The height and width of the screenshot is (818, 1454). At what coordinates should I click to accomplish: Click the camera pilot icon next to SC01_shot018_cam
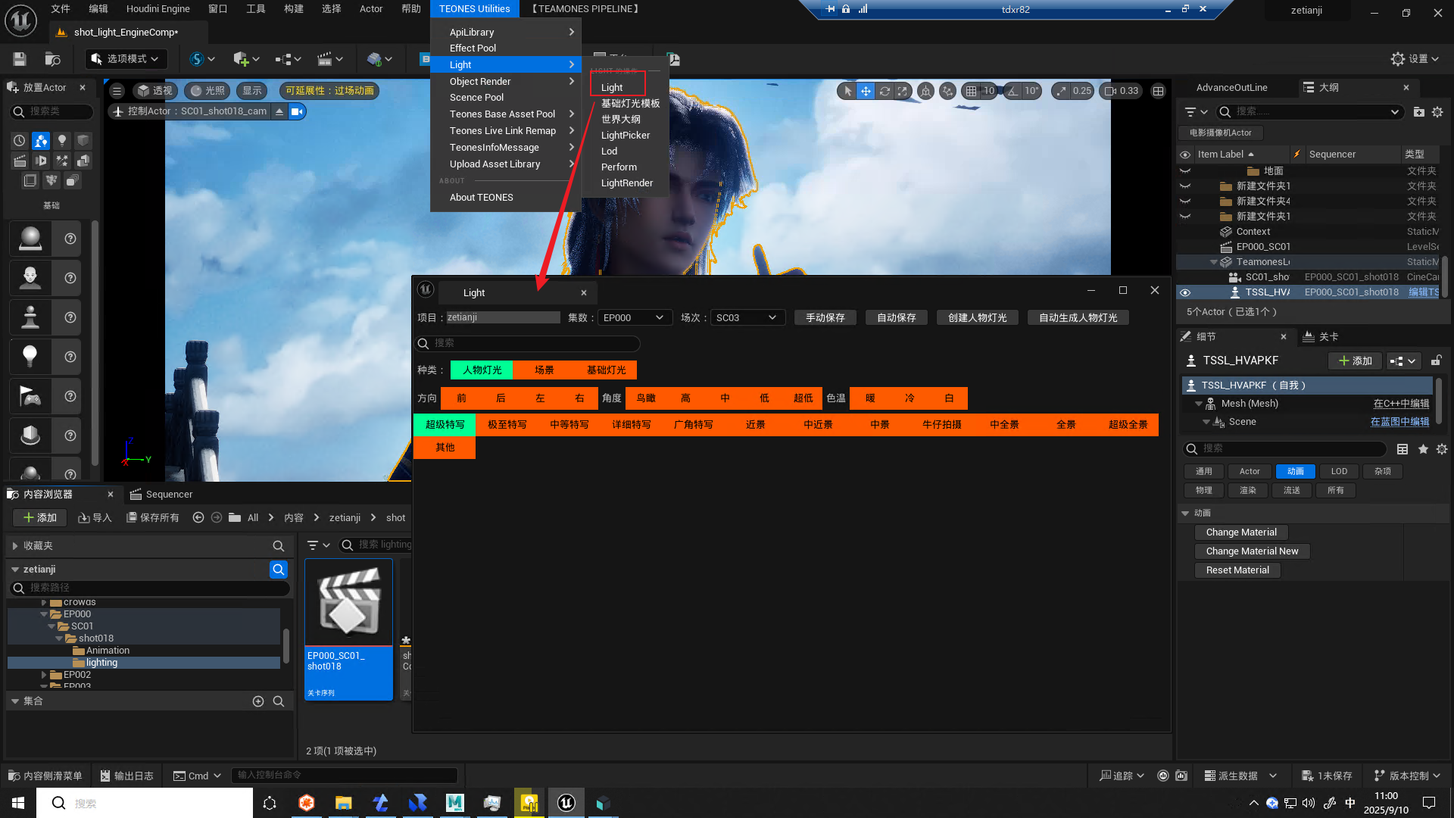pos(297,111)
